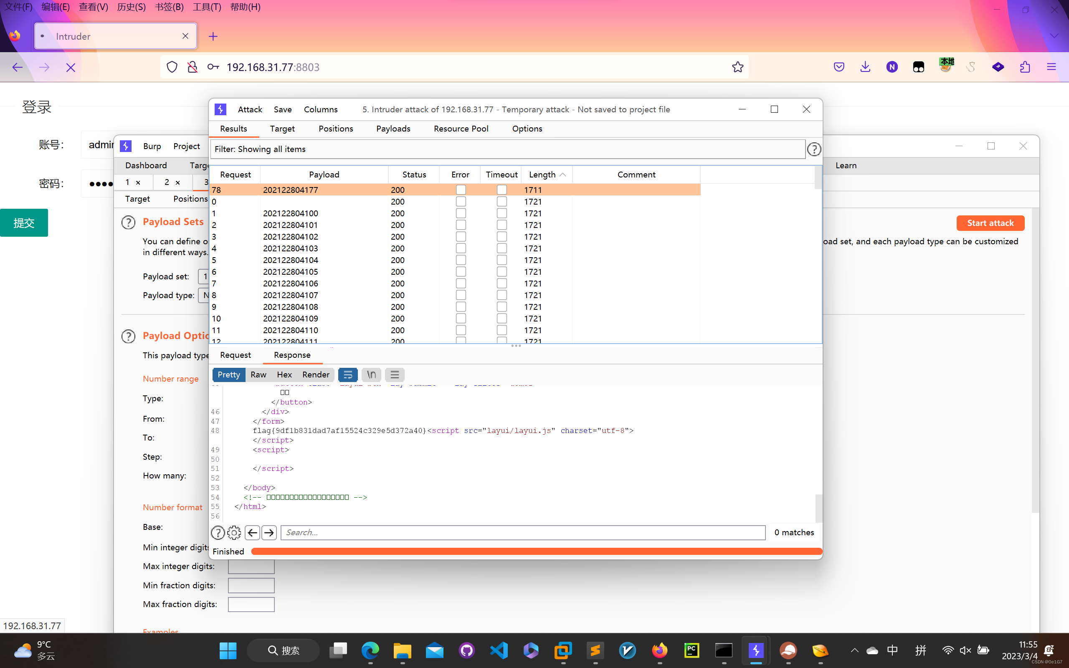Click the response Search input field

coord(522,533)
